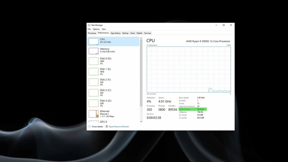Open the Startup tab
The height and width of the screenshot is (162, 288).
coord(125,33)
